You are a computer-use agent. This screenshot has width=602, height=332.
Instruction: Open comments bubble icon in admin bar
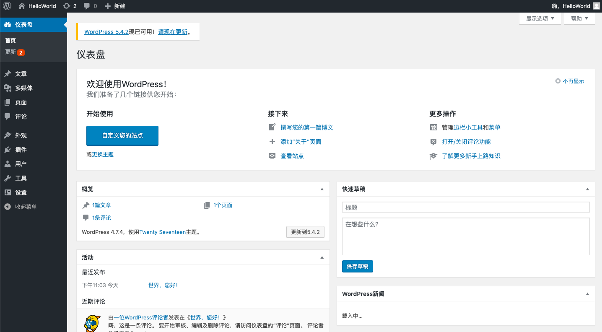click(x=87, y=6)
